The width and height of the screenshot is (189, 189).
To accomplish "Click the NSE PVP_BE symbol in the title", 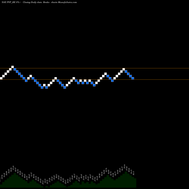I will (9, 2).
